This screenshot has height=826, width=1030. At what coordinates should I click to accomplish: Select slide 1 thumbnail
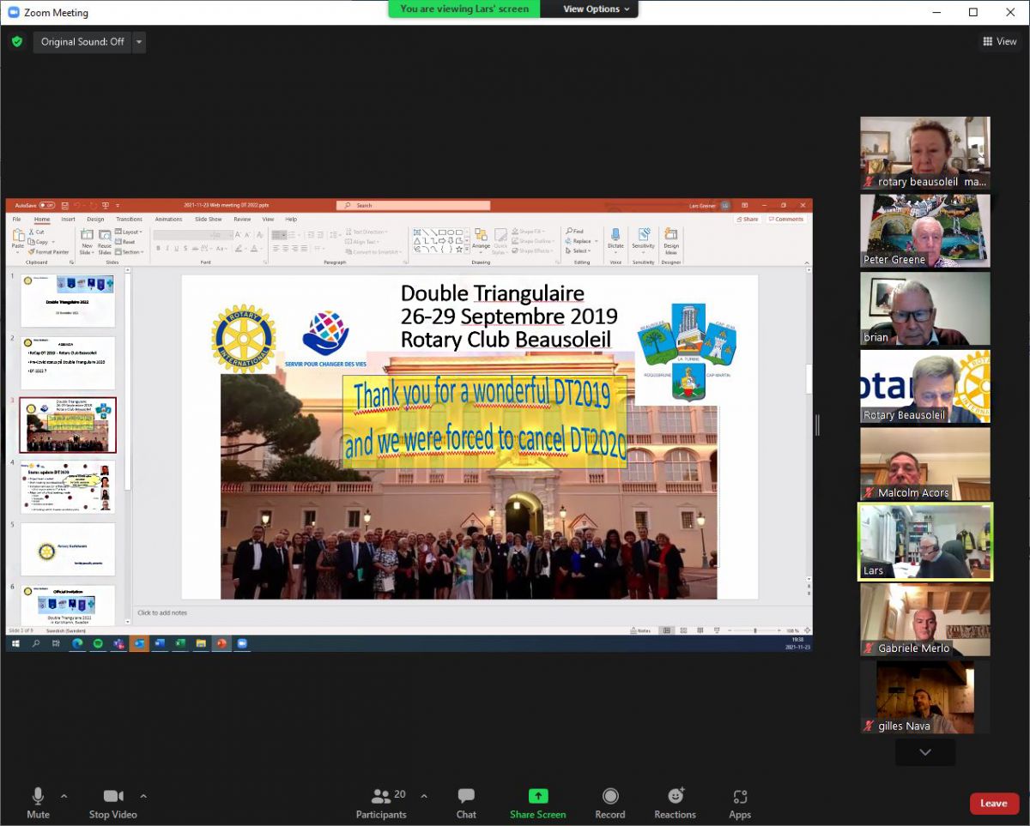click(68, 301)
